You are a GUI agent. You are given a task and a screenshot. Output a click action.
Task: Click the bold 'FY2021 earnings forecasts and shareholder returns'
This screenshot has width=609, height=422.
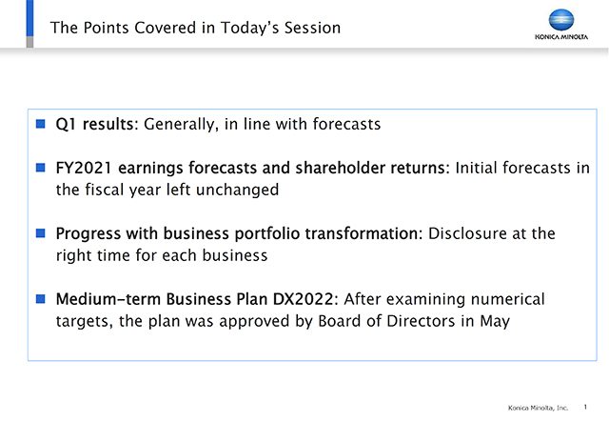coord(252,168)
